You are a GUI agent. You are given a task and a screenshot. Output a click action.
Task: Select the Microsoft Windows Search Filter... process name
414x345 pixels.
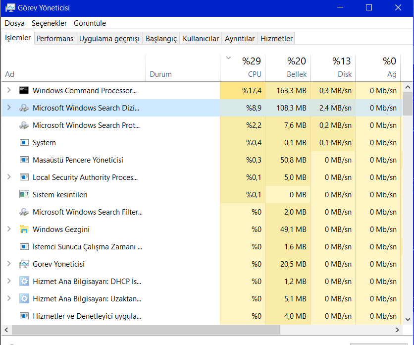[x=88, y=212]
